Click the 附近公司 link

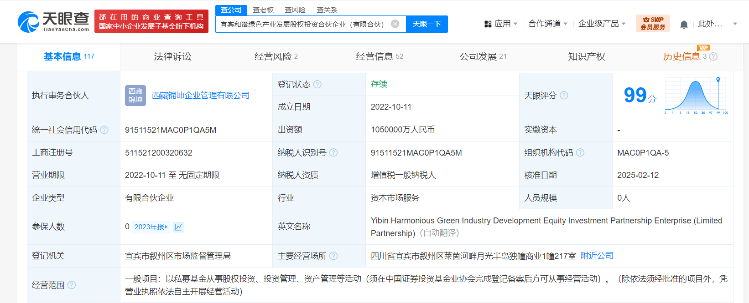tap(597, 256)
